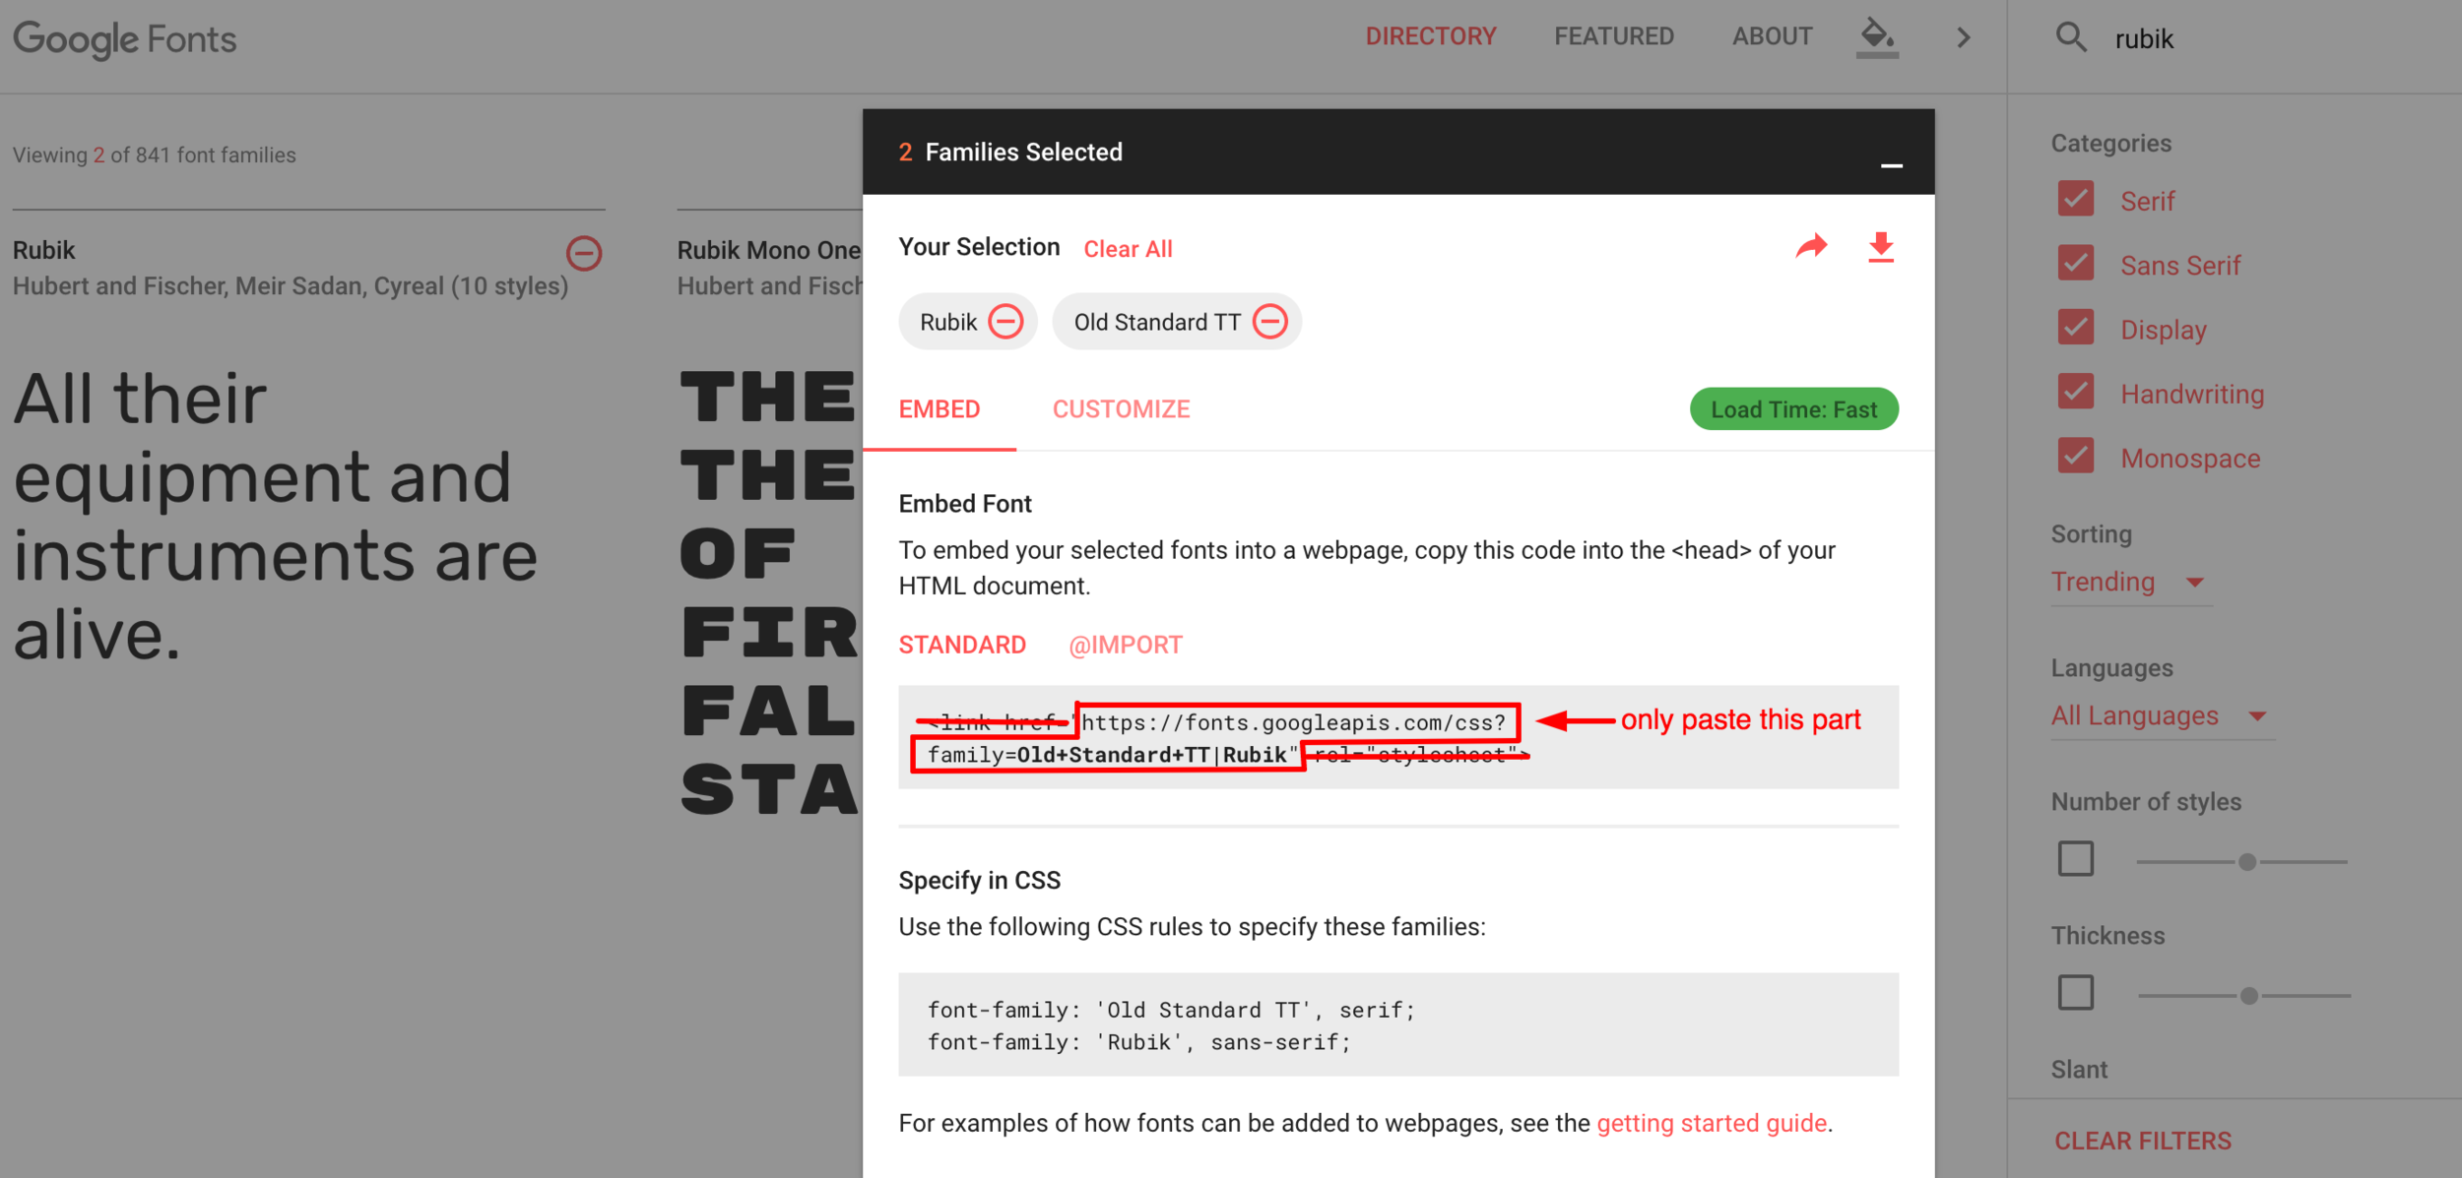Uncheck the Sans Serif category
The image size is (2462, 1178).
tap(2075, 264)
